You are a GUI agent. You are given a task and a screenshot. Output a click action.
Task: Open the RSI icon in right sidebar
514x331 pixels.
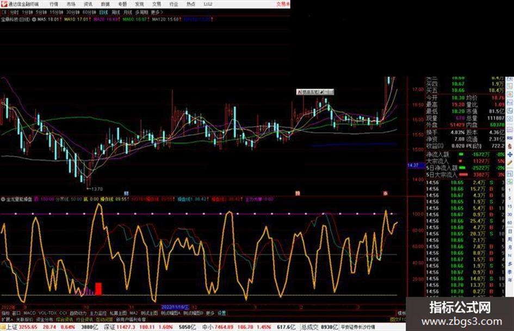pyautogui.click(x=510, y=138)
